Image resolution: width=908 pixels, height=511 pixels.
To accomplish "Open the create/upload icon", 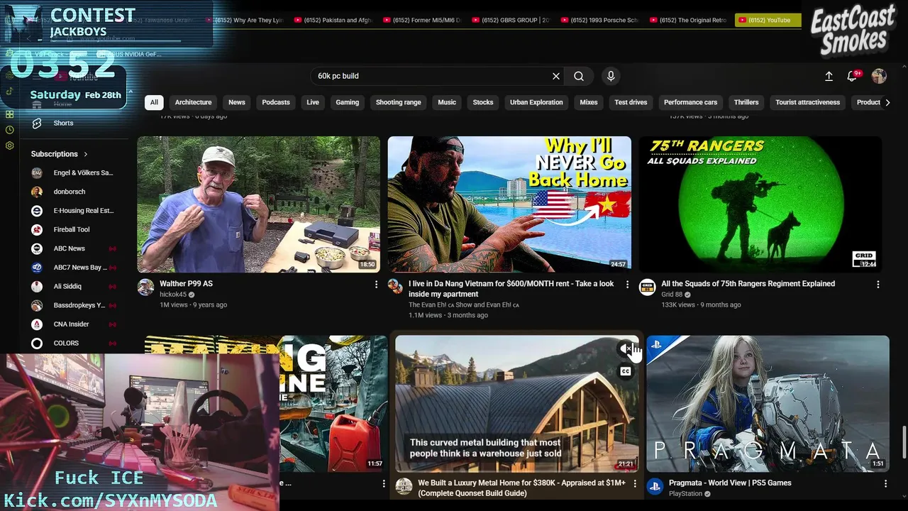I will pos(829,76).
